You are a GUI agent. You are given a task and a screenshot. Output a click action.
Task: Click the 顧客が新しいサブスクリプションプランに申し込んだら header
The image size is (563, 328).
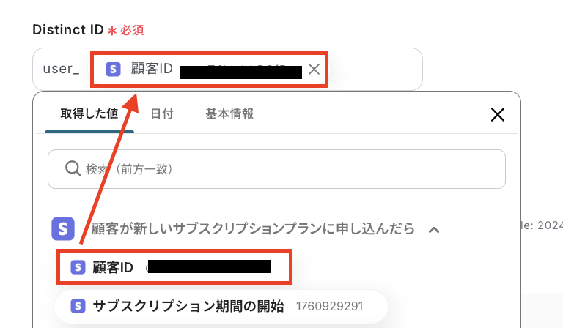[x=253, y=228]
